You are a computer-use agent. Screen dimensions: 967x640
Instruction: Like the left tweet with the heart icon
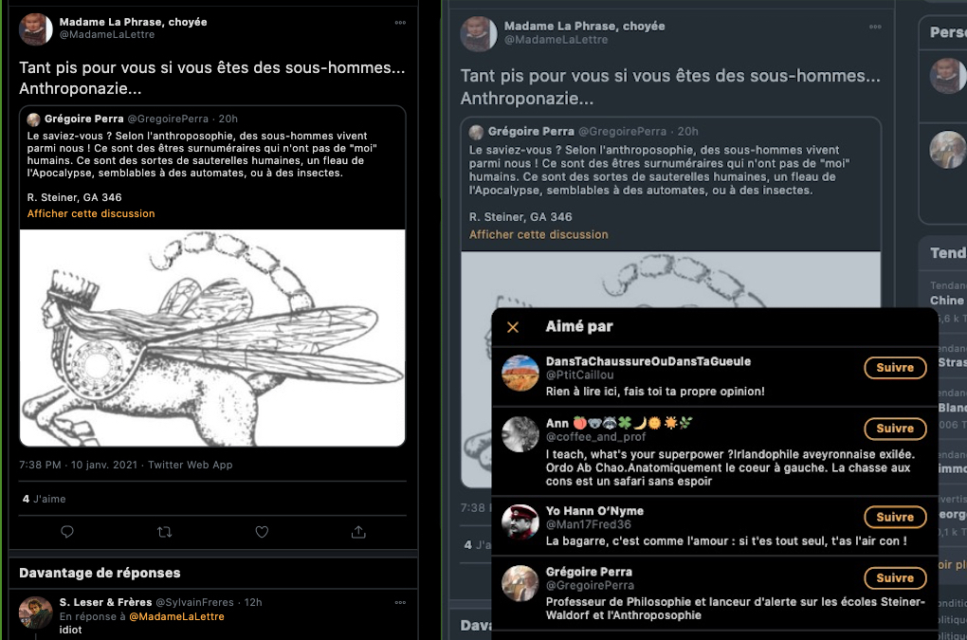click(262, 532)
